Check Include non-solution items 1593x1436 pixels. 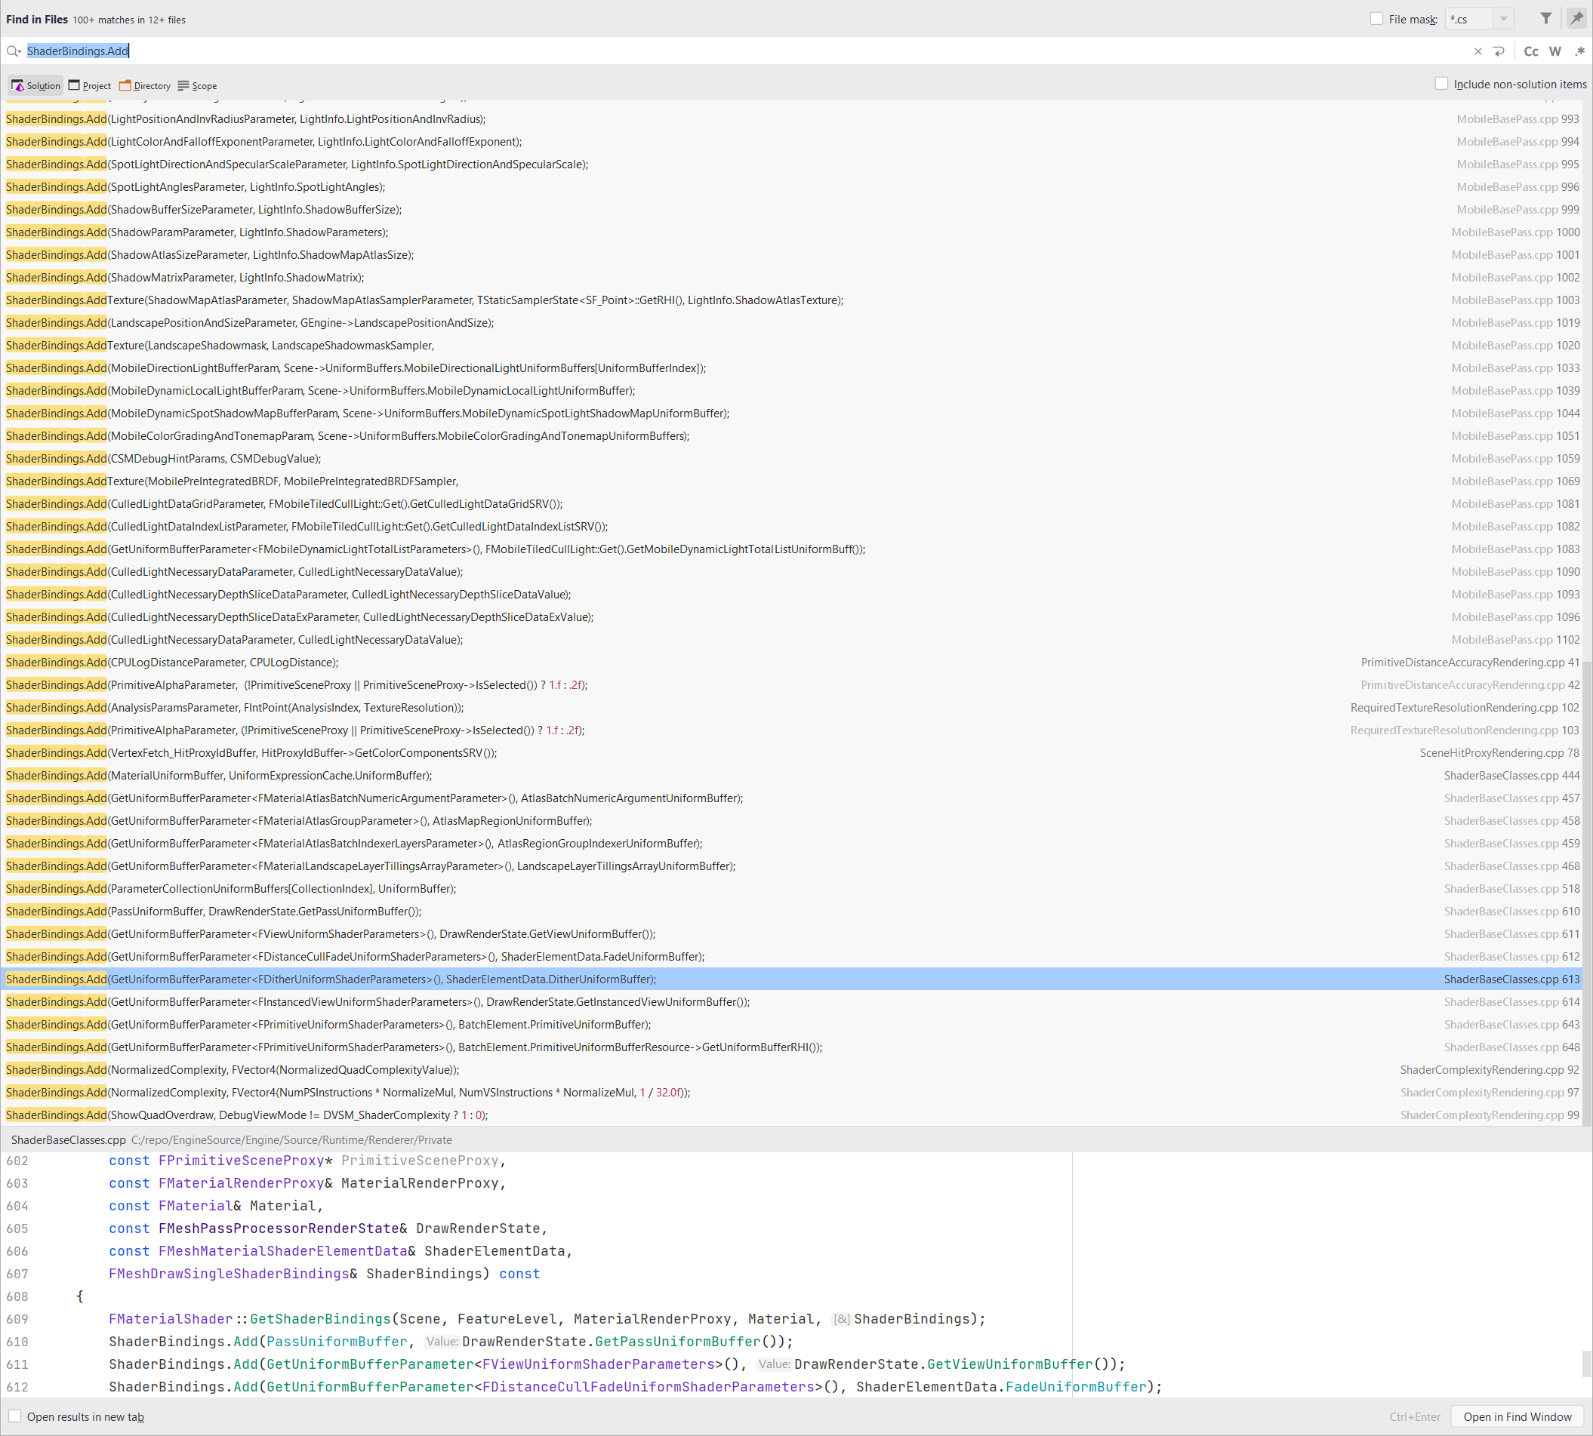1441,84
